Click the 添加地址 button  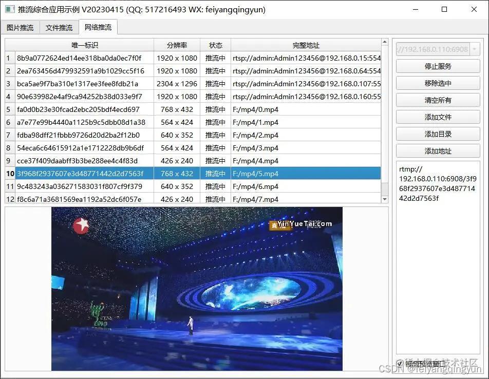pos(438,151)
